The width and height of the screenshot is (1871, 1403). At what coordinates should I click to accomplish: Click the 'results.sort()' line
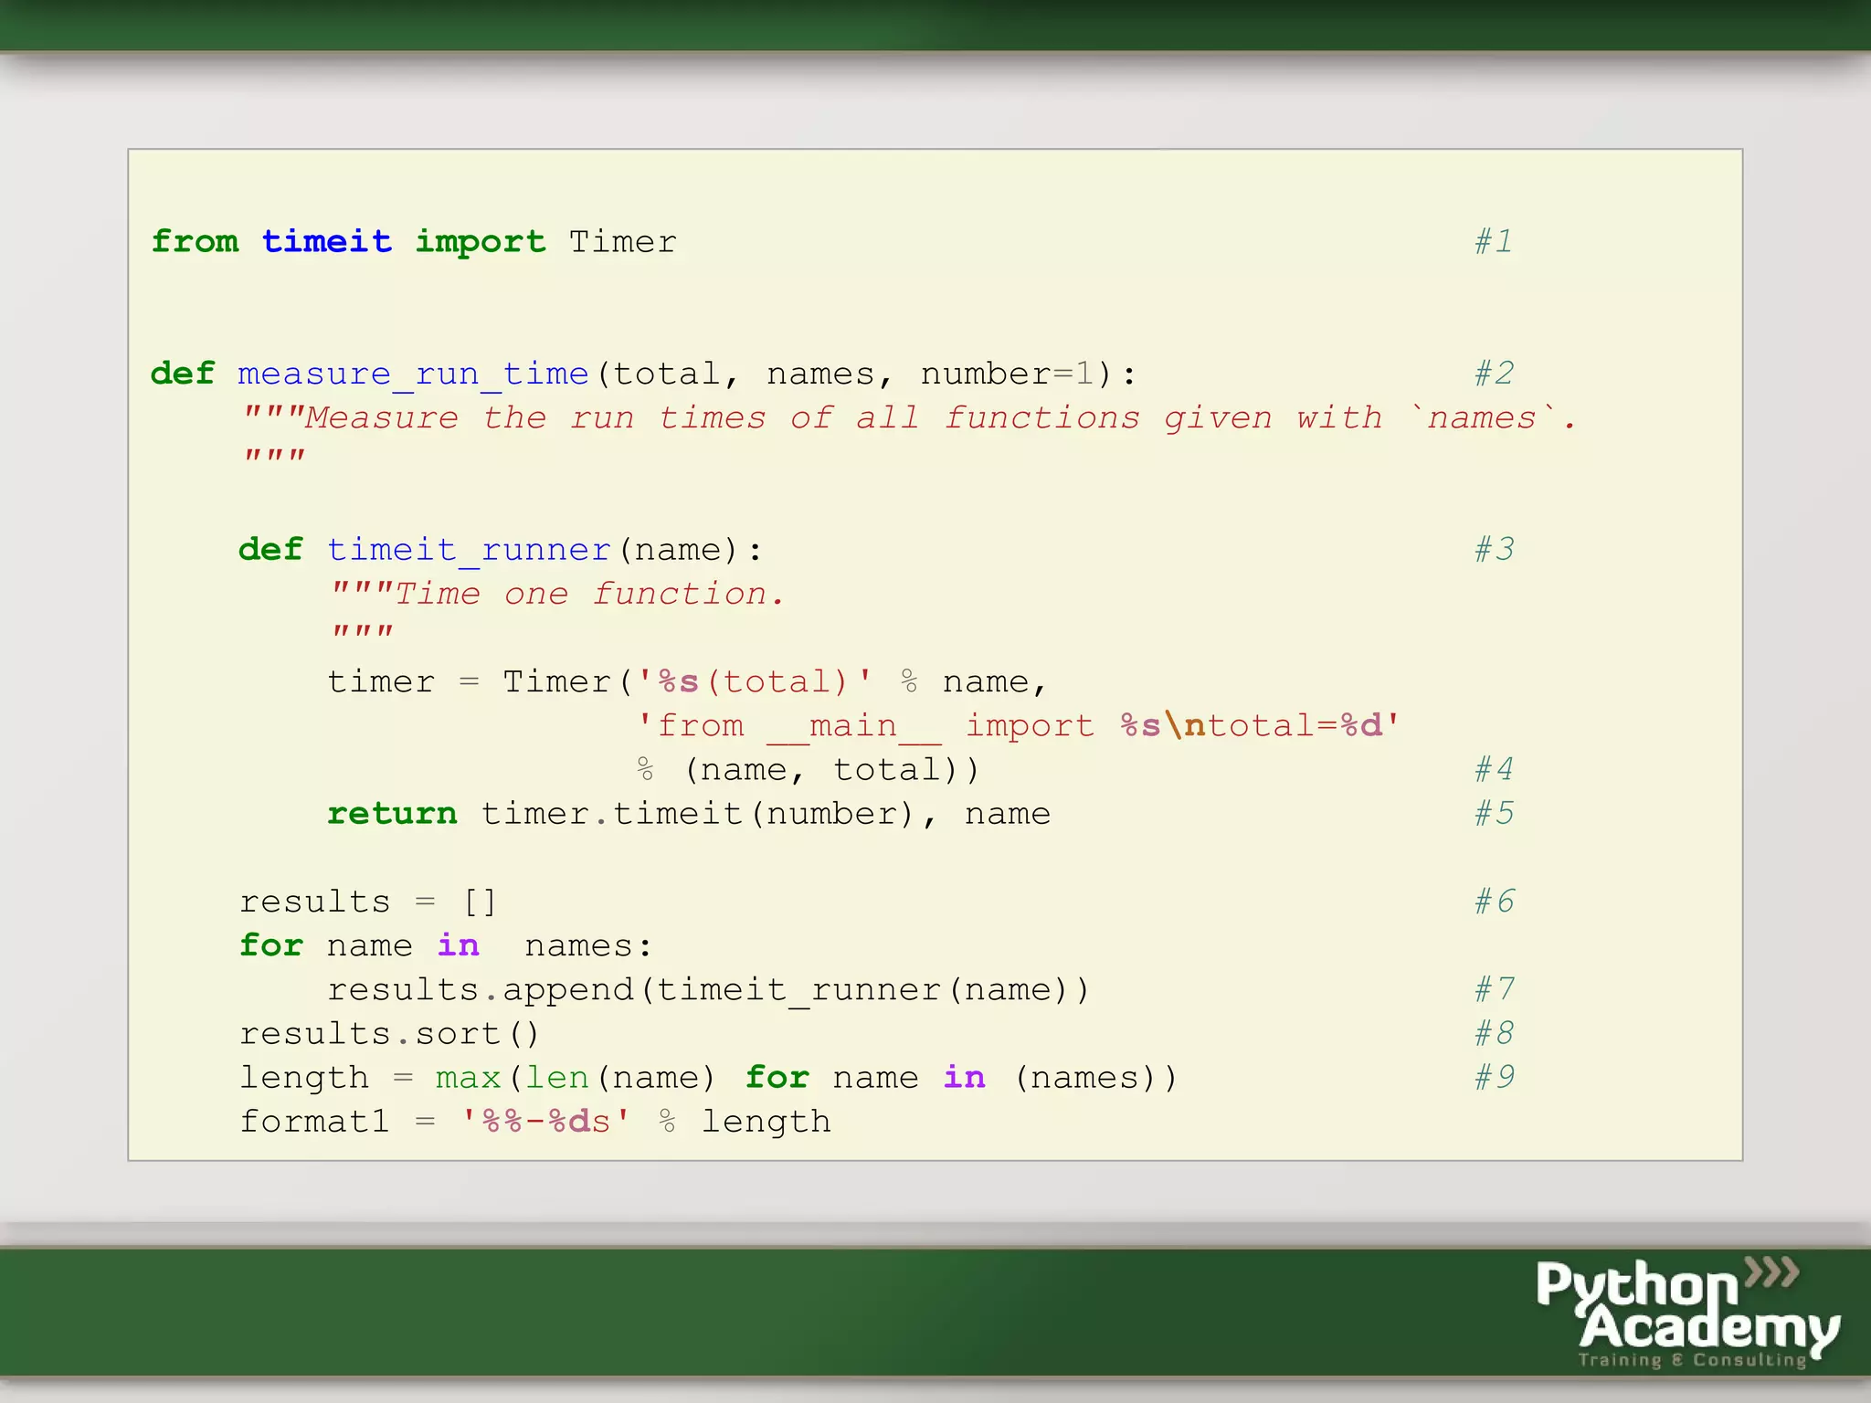click(390, 1034)
